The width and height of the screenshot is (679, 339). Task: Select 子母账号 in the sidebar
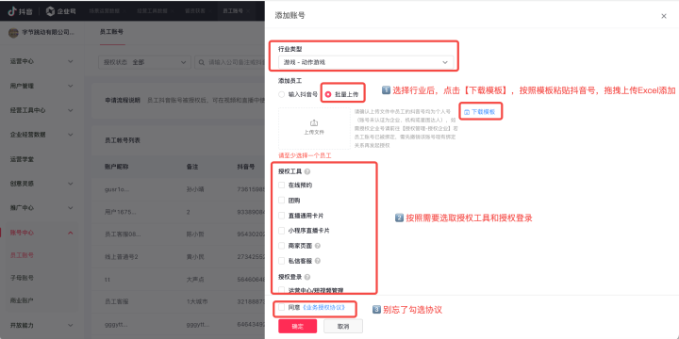[x=22, y=278]
